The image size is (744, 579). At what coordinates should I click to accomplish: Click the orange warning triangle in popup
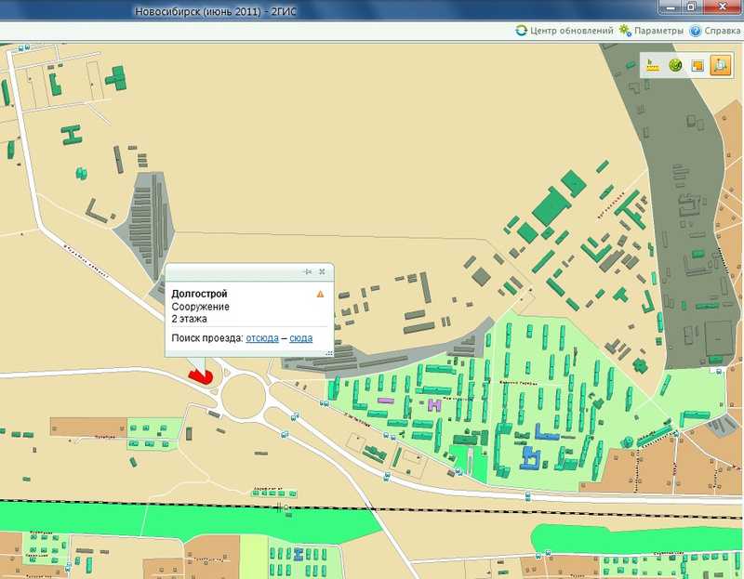point(320,294)
